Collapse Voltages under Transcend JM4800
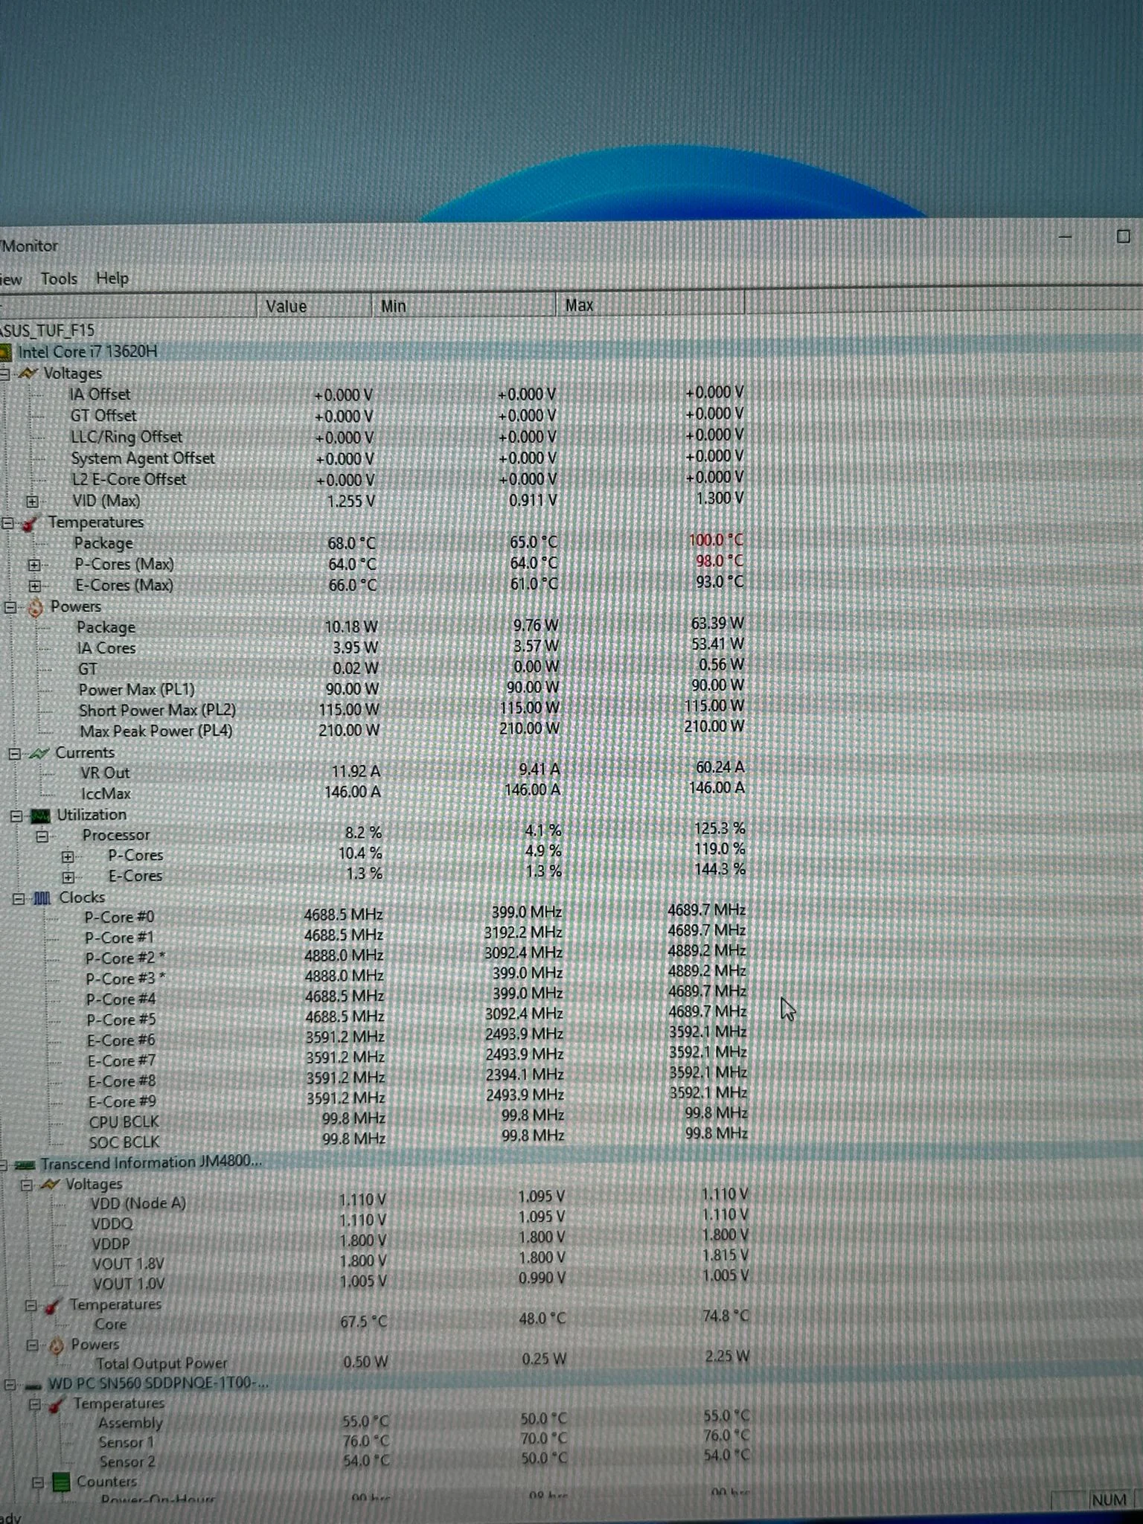The image size is (1143, 1524). point(27,1185)
